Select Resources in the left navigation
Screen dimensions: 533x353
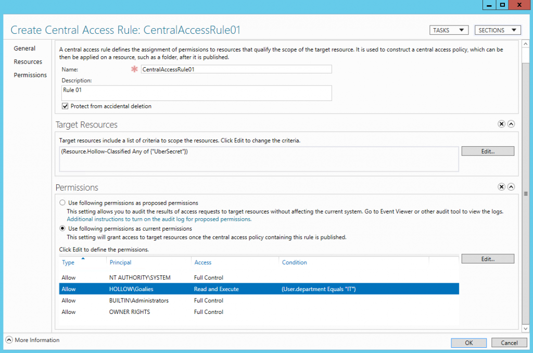point(28,61)
